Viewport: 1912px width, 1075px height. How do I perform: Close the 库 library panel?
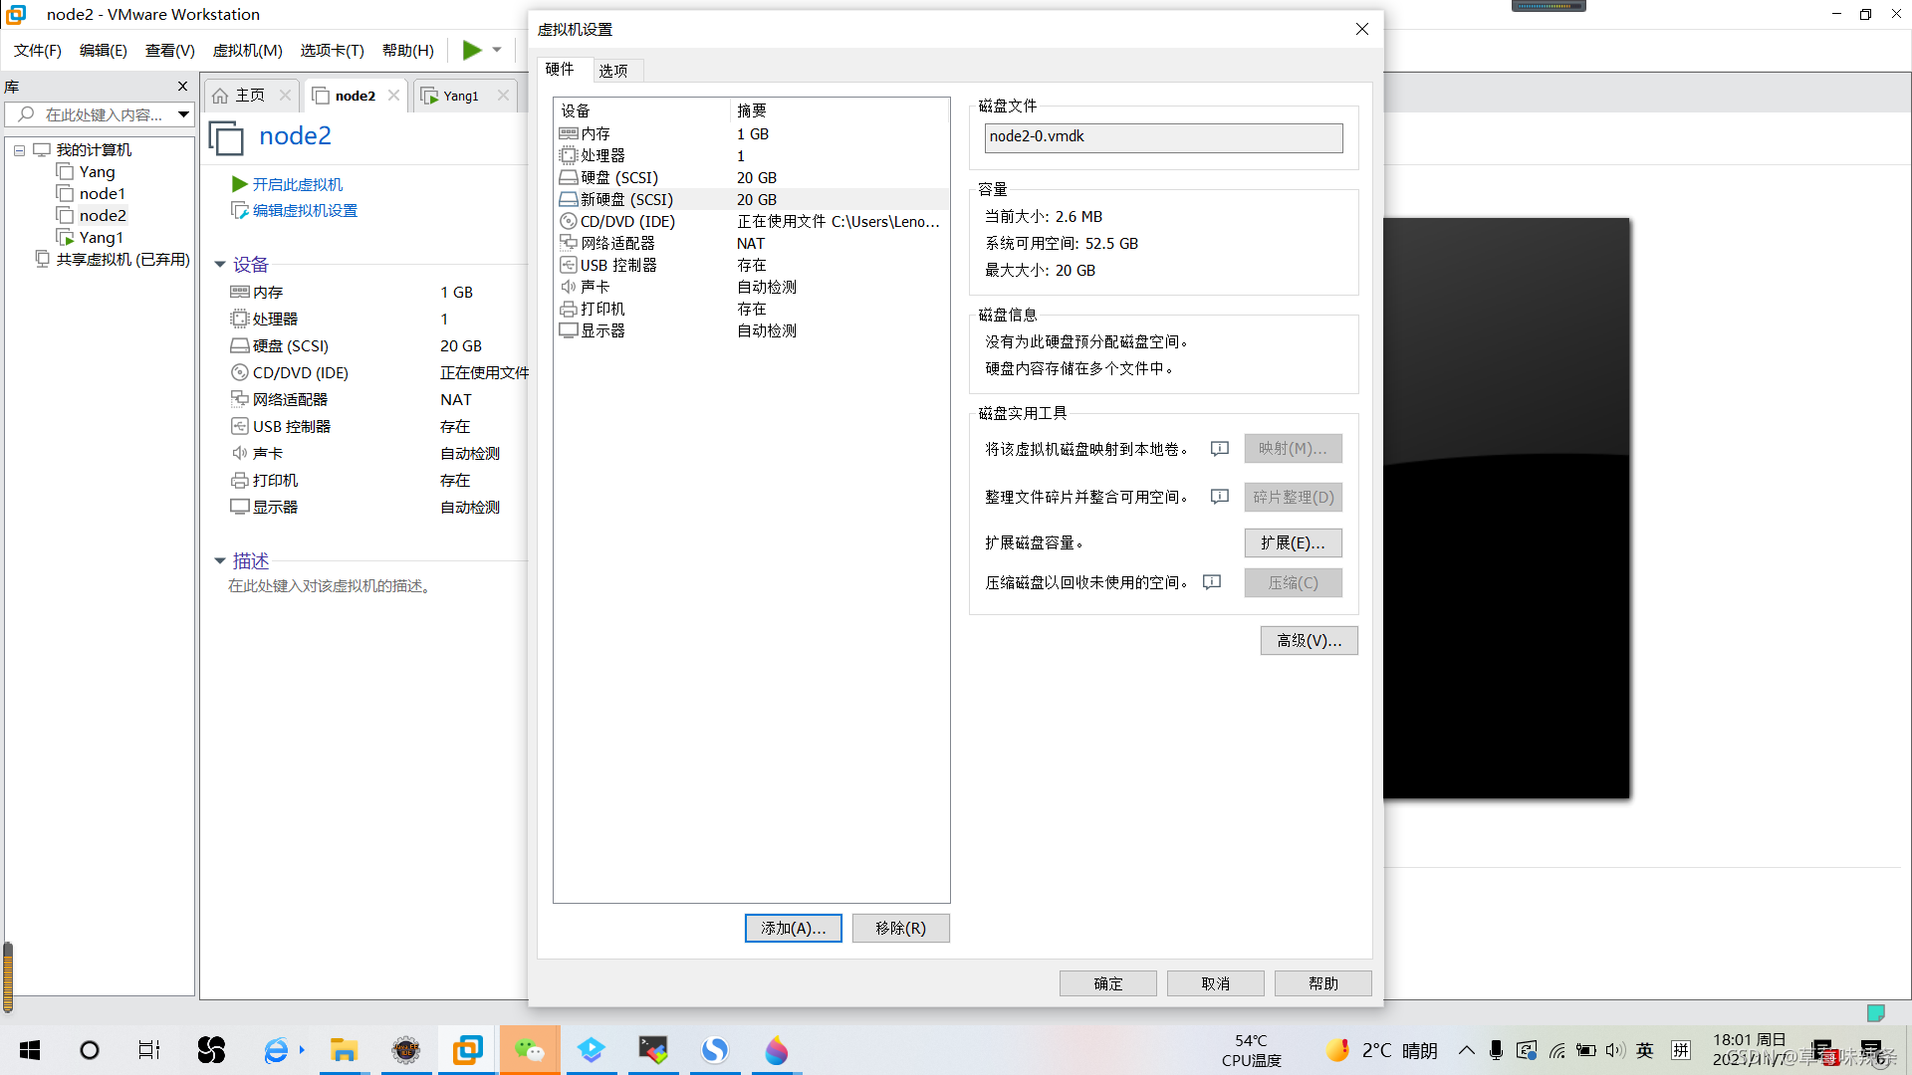[x=182, y=87]
